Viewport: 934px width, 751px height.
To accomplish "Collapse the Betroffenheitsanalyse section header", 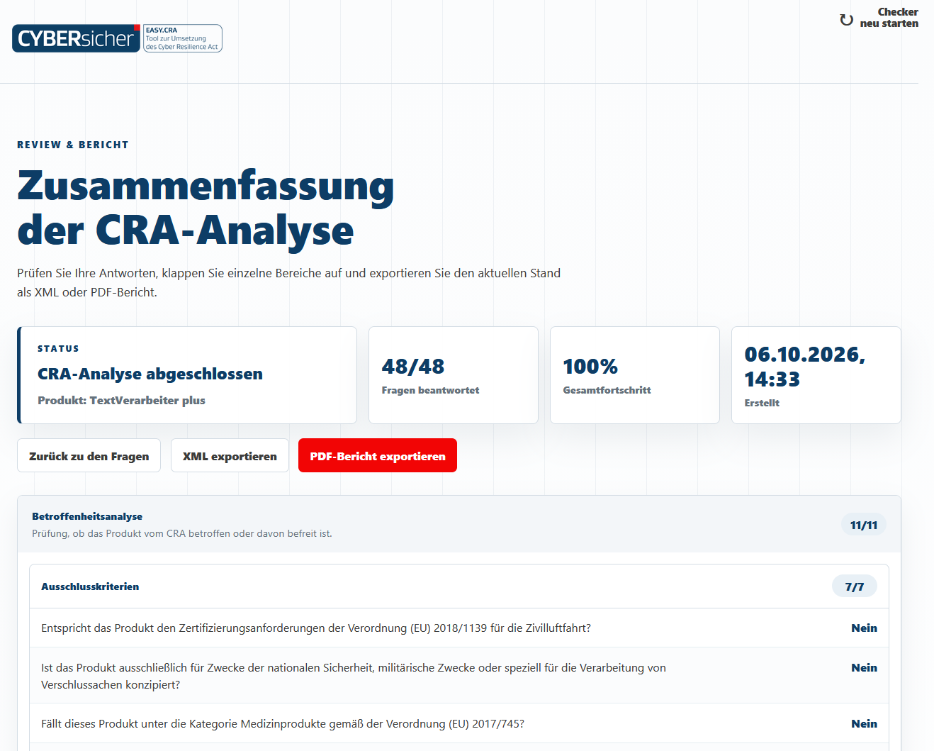I will [x=459, y=524].
